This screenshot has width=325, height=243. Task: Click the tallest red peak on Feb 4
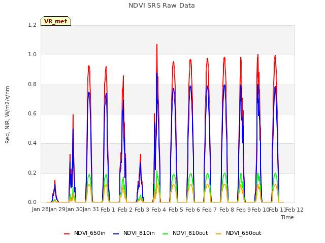pos(157,45)
